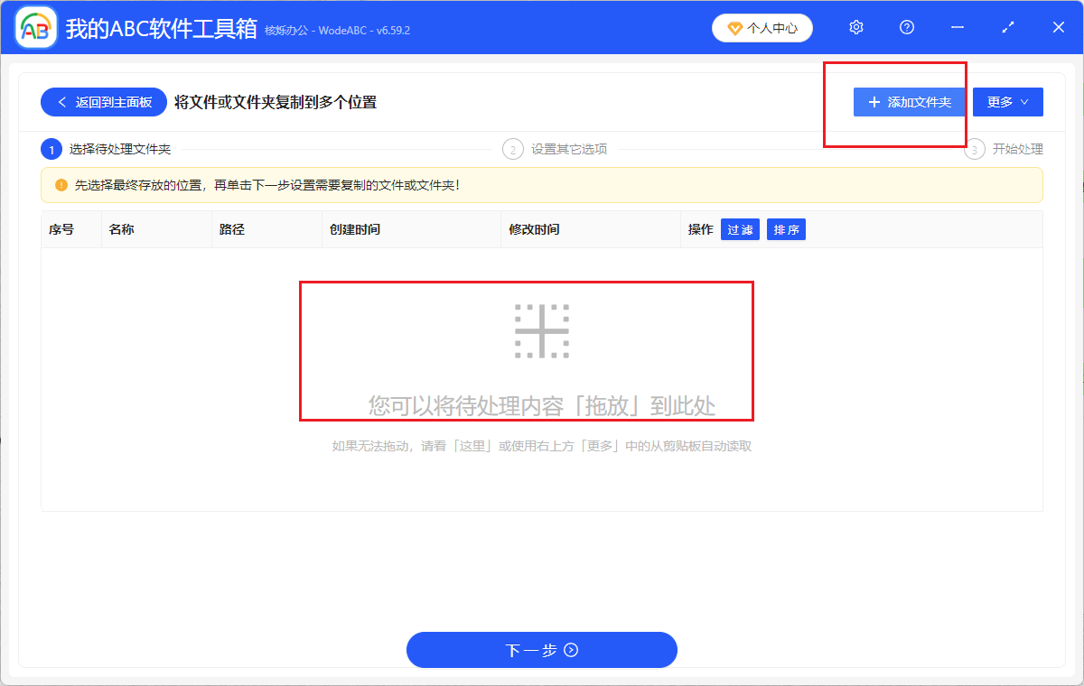Screen dimensions: 1084x686
Task: Open the settings gear in the title bar
Action: 855,27
